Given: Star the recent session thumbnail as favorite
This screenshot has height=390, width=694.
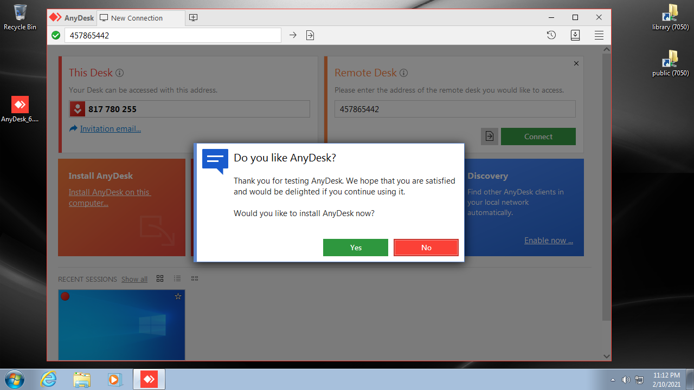Looking at the screenshot, I should point(178,296).
